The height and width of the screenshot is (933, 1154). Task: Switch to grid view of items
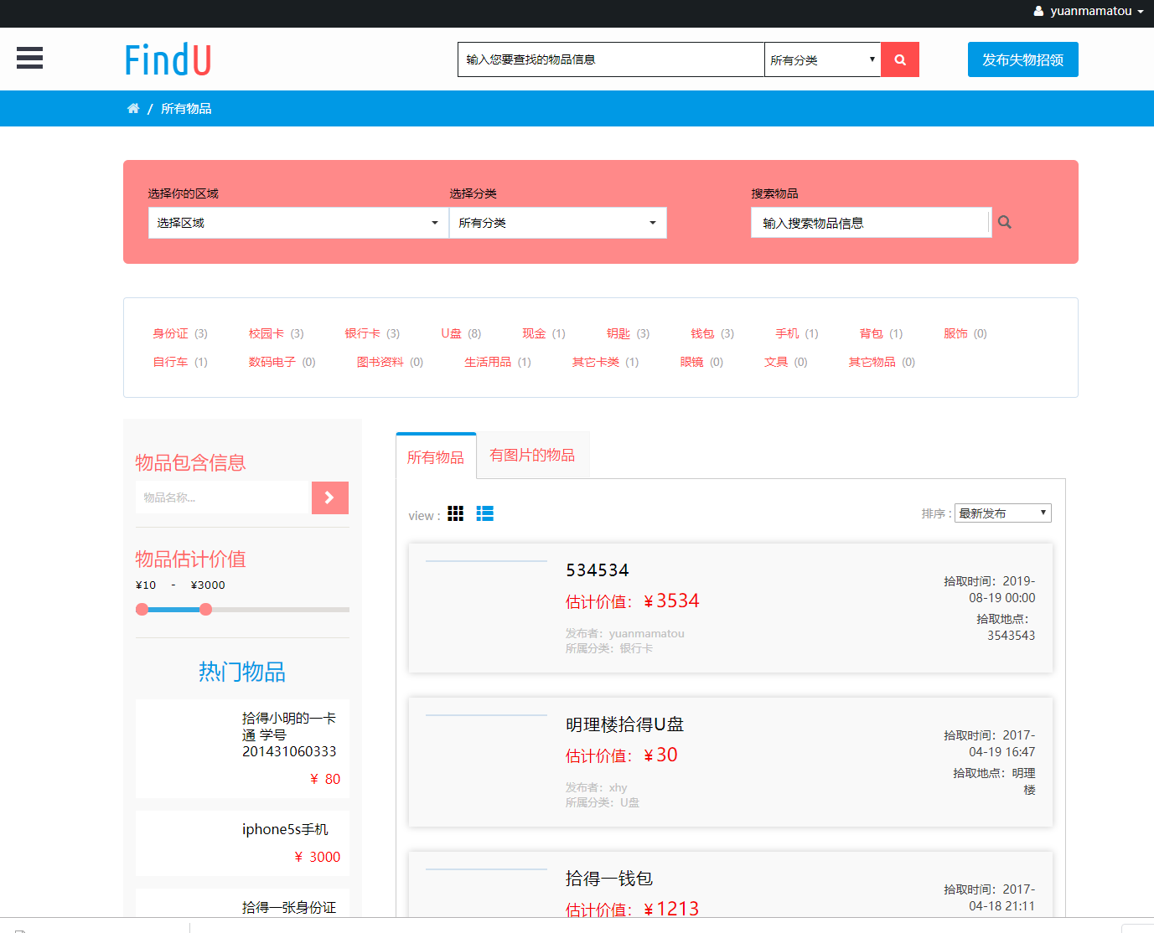point(455,513)
